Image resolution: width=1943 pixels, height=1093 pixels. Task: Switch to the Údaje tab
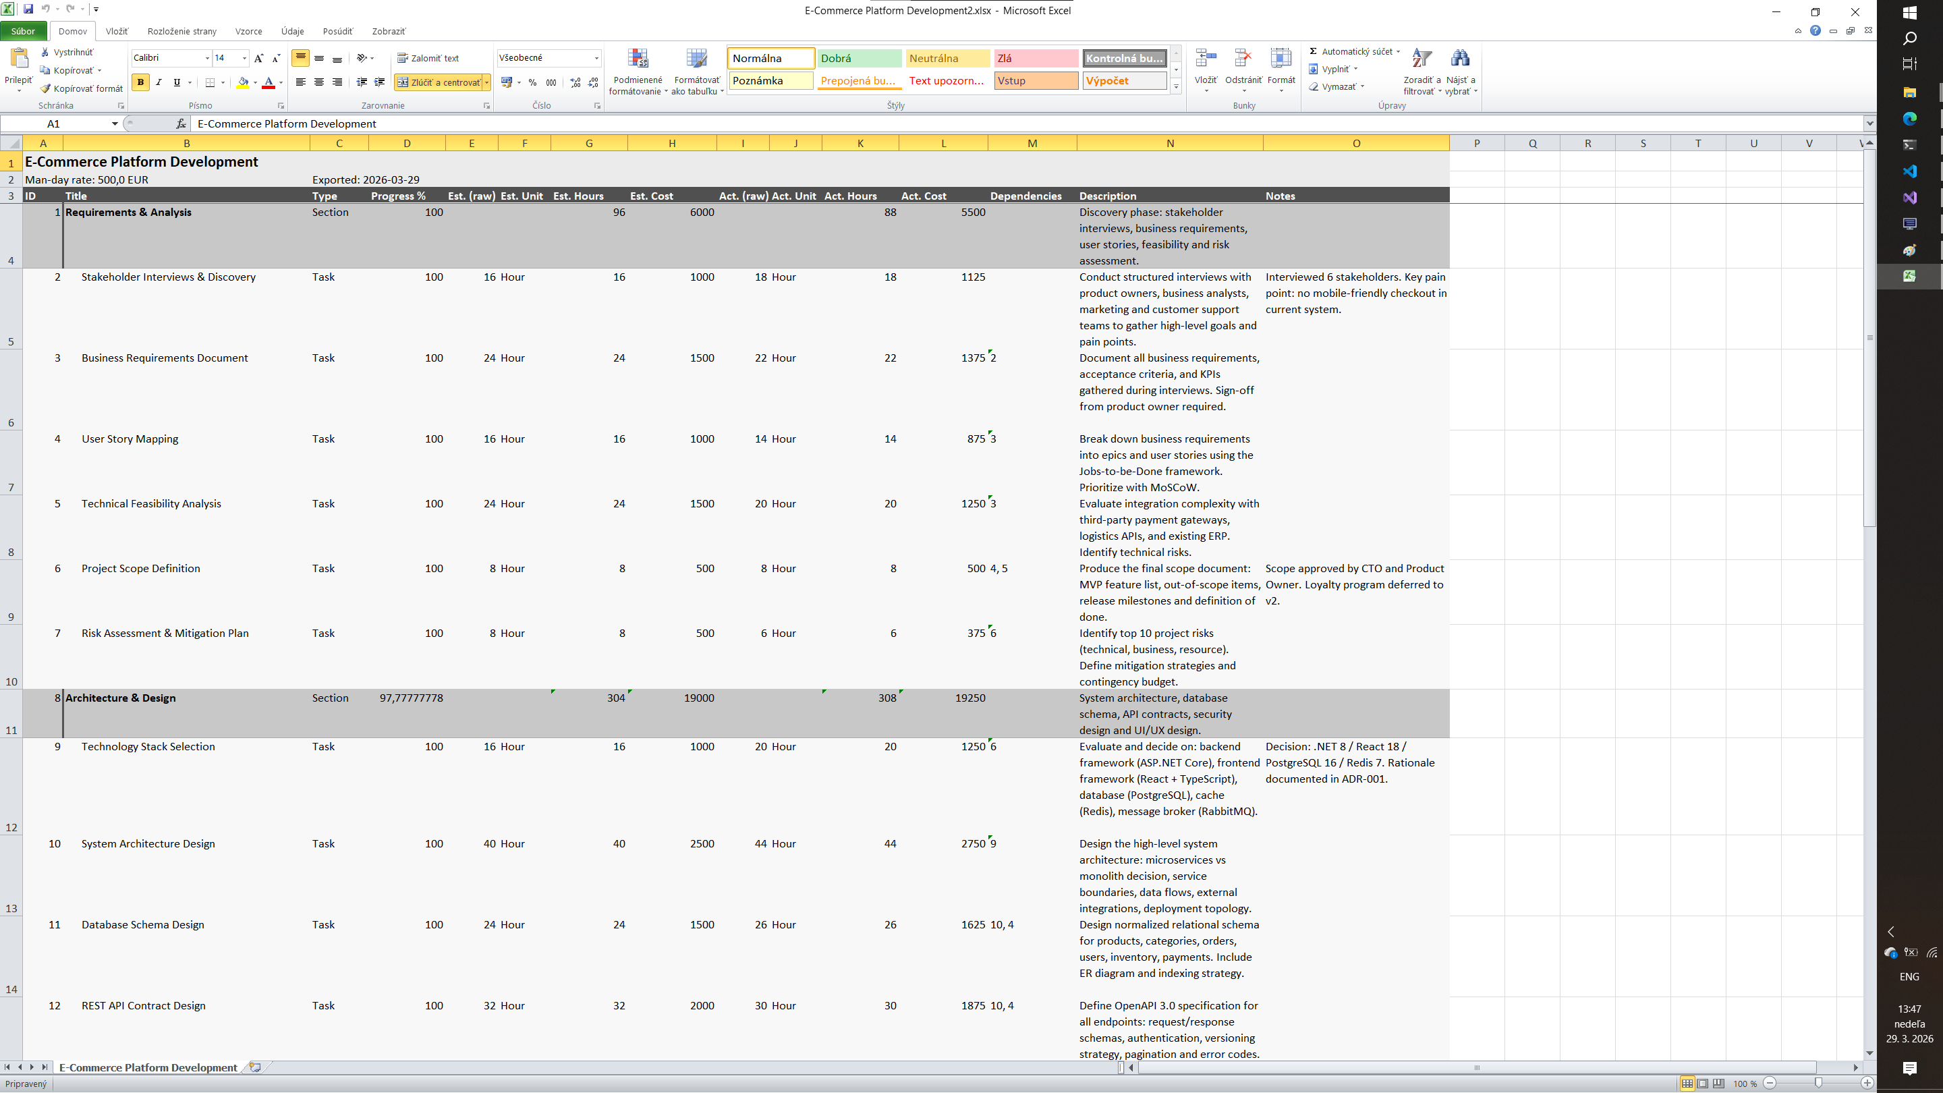pyautogui.click(x=293, y=31)
